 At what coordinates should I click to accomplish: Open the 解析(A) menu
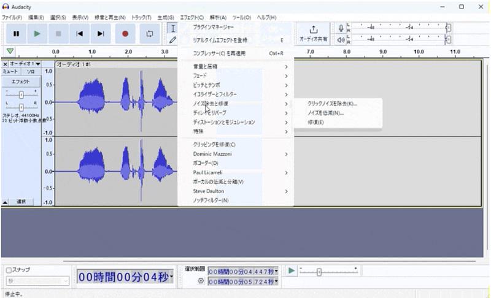(218, 18)
